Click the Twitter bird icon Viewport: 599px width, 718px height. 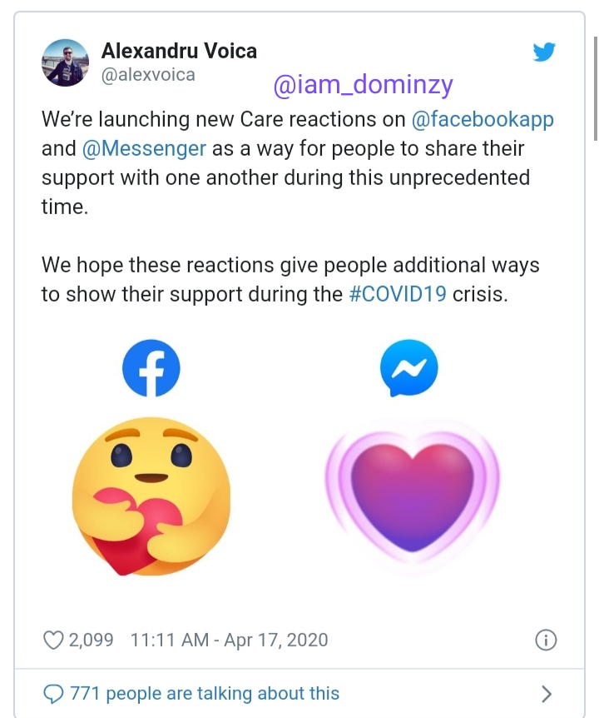[544, 51]
